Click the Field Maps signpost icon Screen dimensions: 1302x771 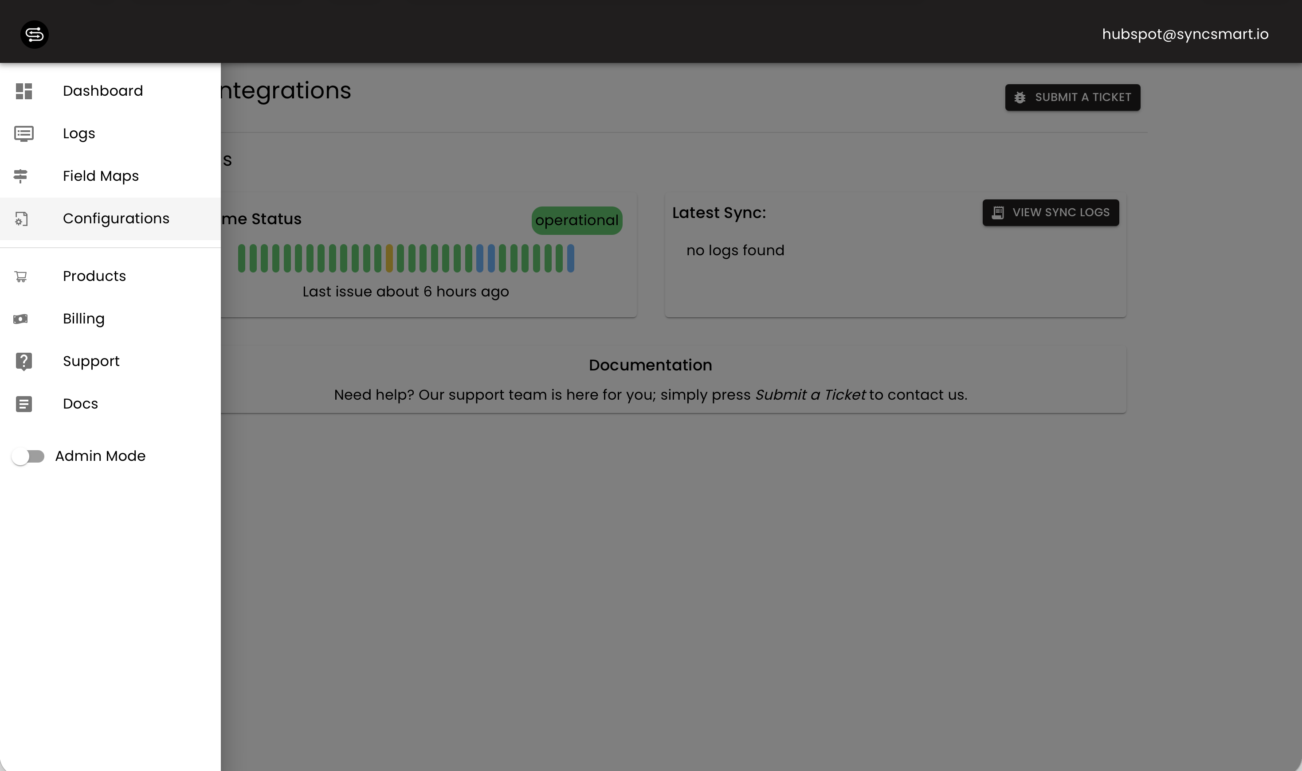point(21,176)
